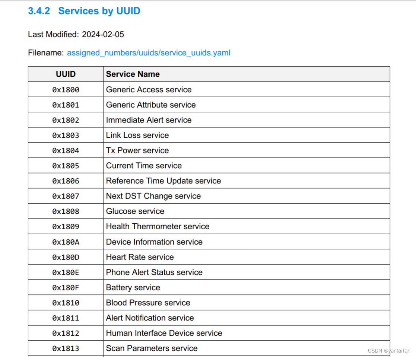Click the Human Interface Device service row
416x357 pixels.
[164, 333]
